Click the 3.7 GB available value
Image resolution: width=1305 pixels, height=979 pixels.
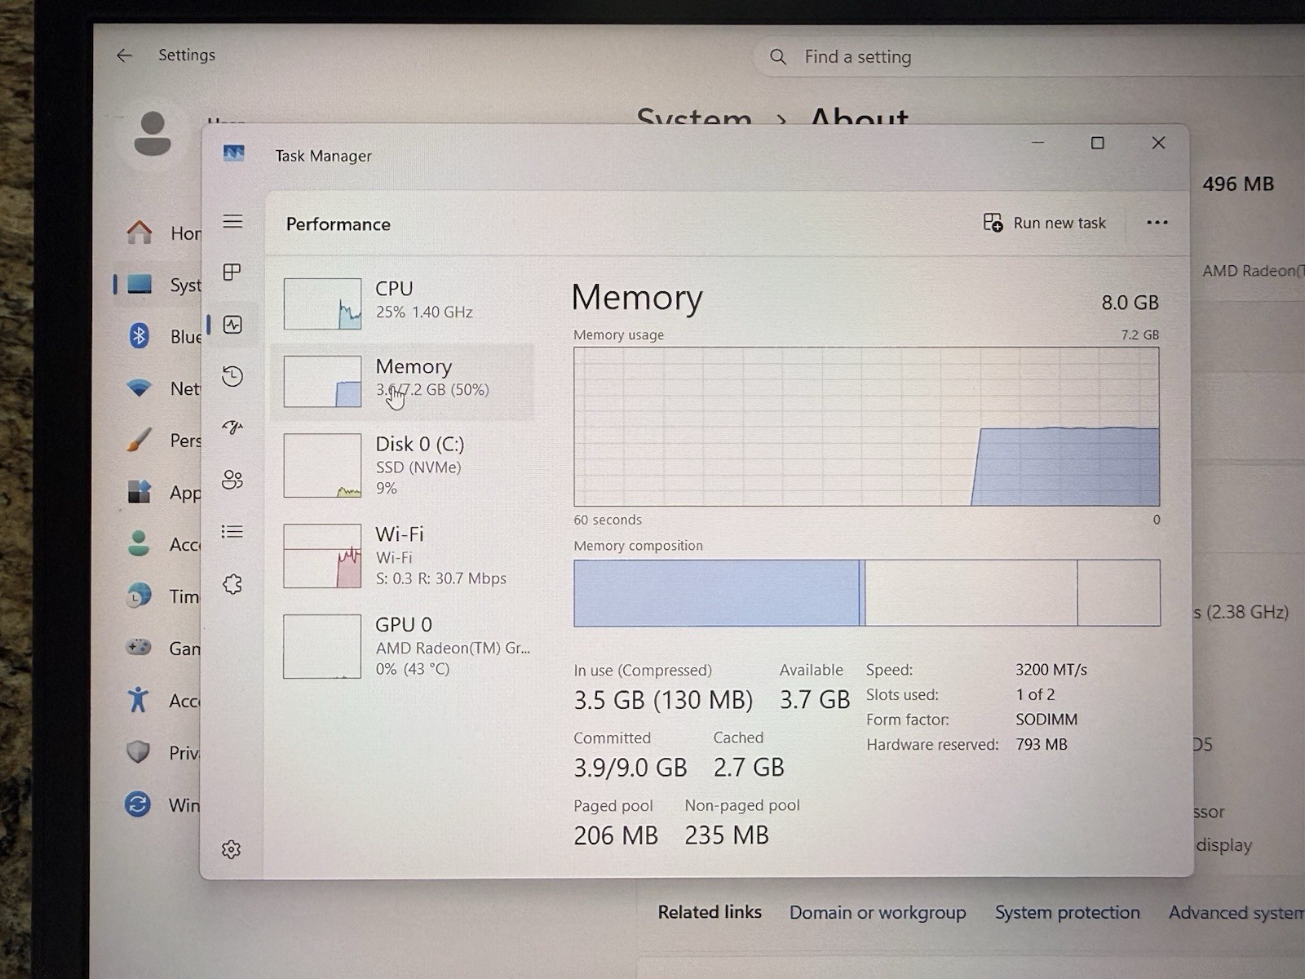(815, 700)
